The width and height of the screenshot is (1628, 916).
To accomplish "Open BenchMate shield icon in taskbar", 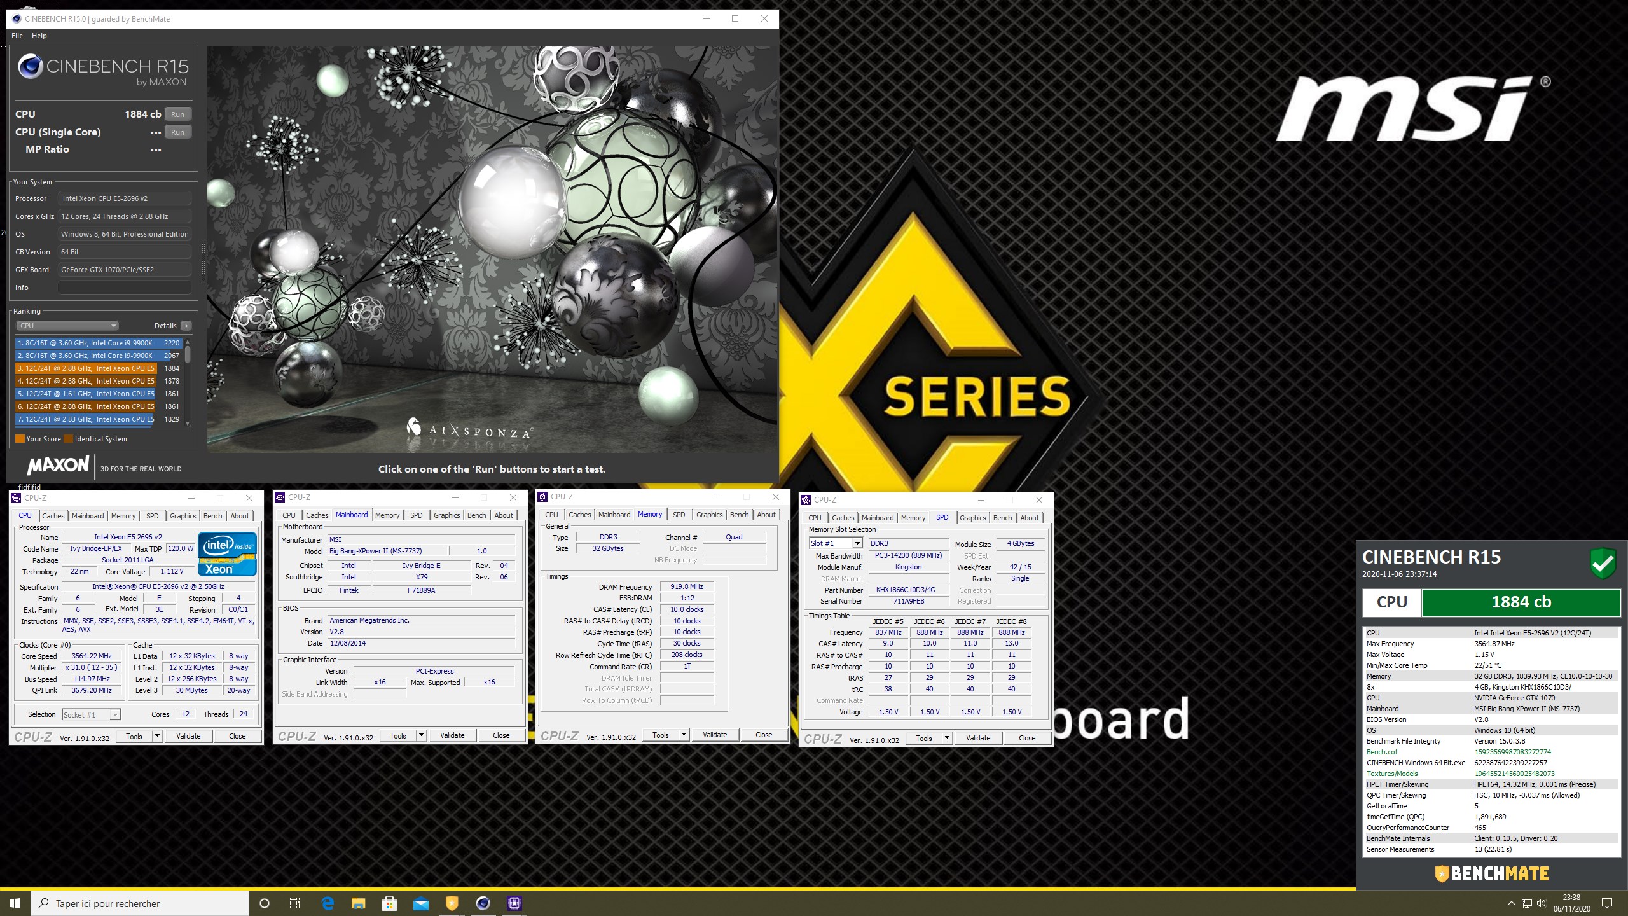I will (x=452, y=903).
